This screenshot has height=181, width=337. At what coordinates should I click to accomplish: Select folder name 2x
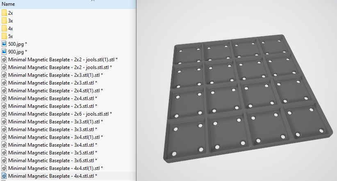pos(11,13)
